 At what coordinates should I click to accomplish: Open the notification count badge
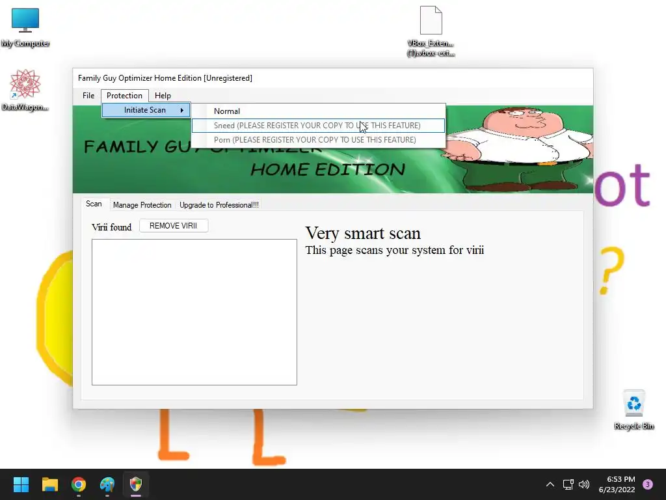click(648, 484)
